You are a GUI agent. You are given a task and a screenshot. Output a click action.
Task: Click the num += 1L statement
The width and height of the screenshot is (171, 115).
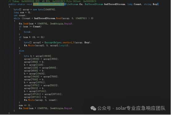tap(25, 105)
